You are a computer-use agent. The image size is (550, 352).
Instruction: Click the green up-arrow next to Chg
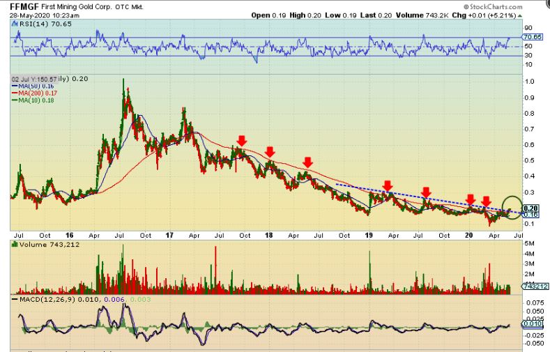pyautogui.click(x=520, y=16)
